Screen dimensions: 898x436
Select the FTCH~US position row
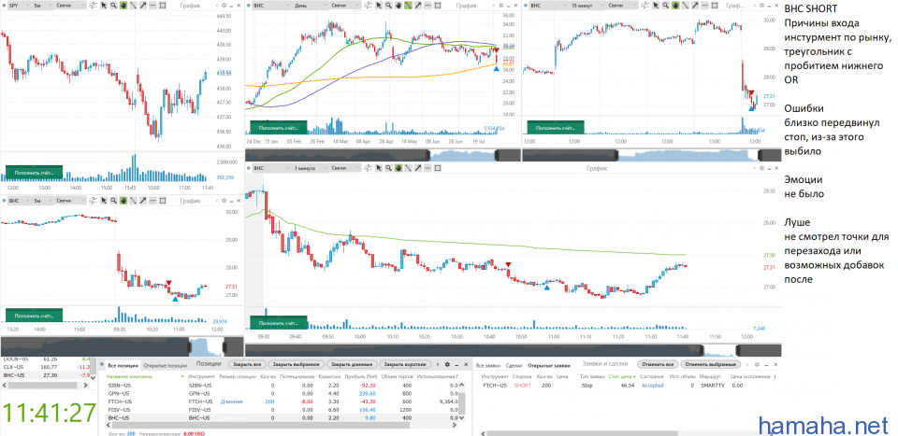pyautogui.click(x=283, y=401)
